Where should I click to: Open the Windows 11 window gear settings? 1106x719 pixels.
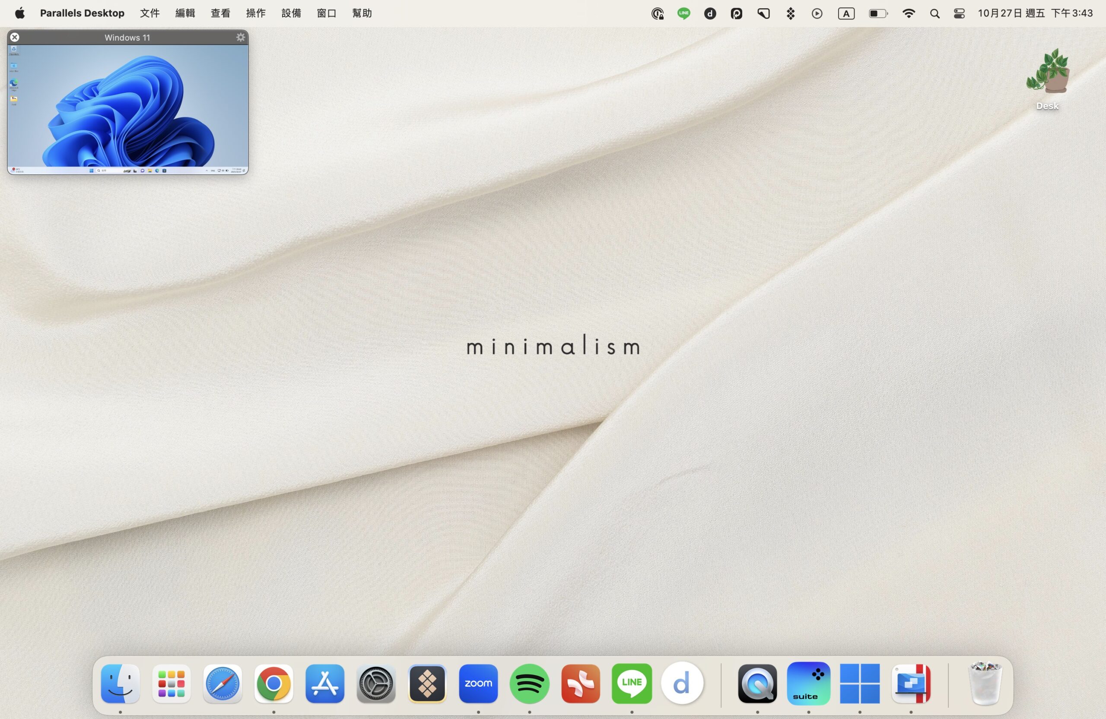pyautogui.click(x=240, y=37)
